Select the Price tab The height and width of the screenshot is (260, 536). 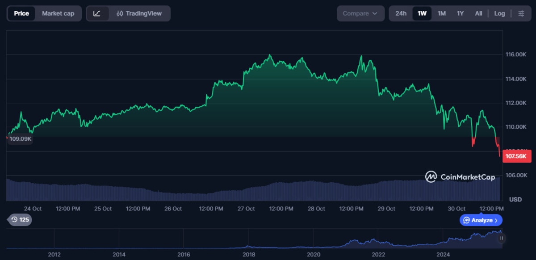click(x=21, y=13)
